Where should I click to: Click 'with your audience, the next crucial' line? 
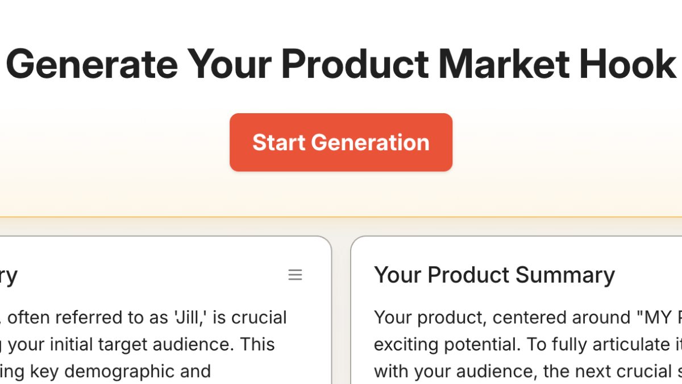tap(511, 371)
